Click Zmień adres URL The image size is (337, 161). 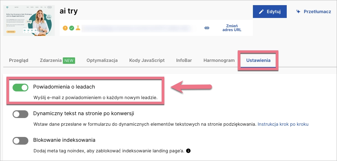pyautogui.click(x=232, y=28)
